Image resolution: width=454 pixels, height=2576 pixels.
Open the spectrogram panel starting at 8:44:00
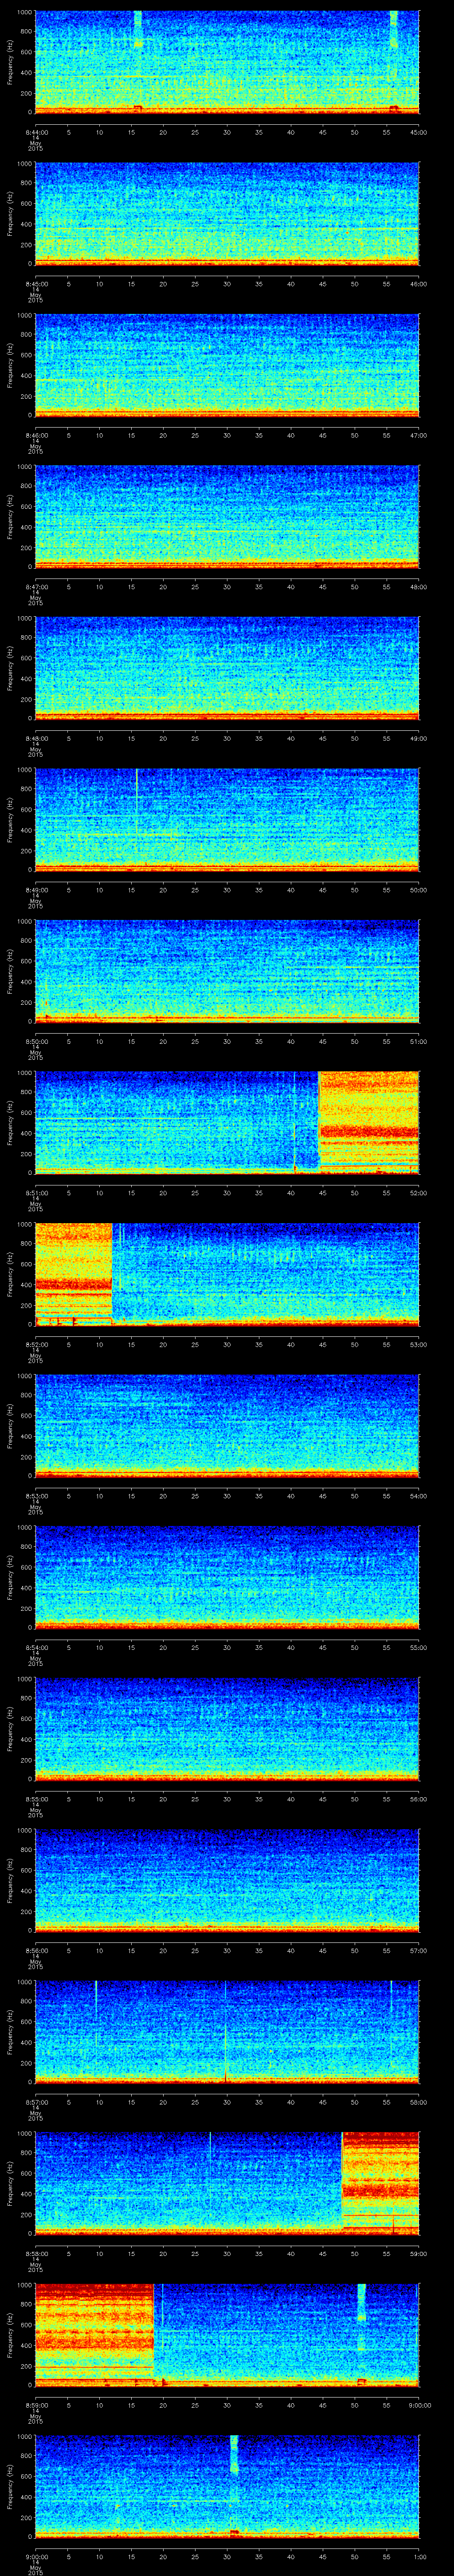click(227, 62)
